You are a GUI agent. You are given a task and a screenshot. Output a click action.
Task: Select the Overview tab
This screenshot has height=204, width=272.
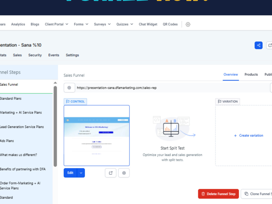tap(231, 75)
